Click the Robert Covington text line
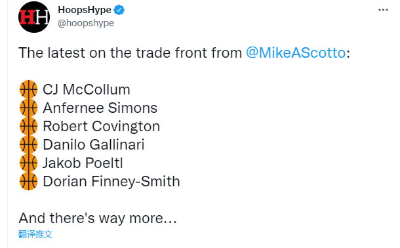 coord(102,126)
